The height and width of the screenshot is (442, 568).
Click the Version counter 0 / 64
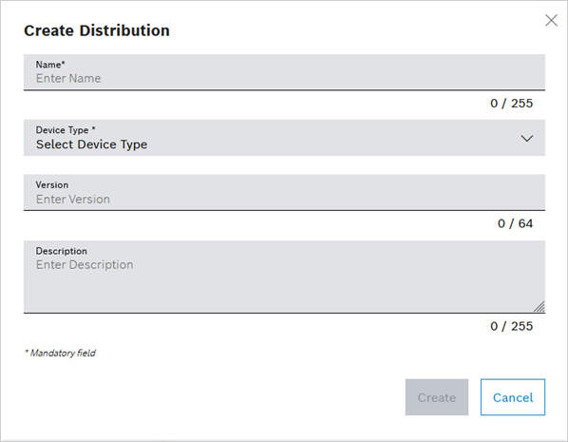pyautogui.click(x=515, y=223)
